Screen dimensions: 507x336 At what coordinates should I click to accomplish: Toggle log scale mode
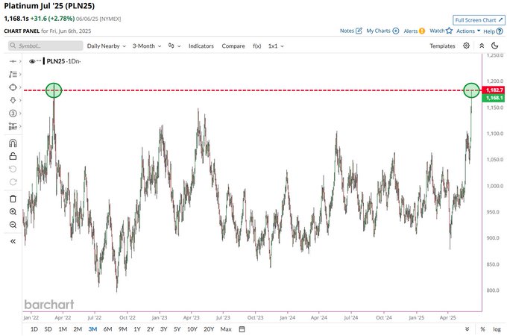(497, 329)
